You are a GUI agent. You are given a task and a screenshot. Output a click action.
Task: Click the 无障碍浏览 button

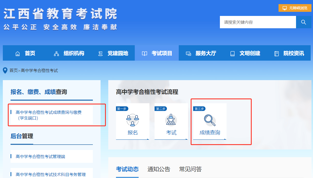[295, 8]
